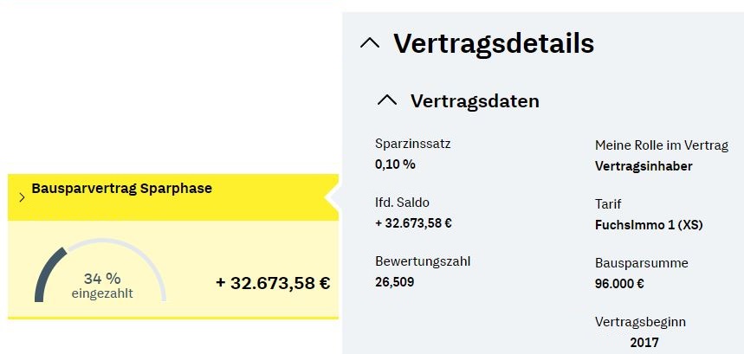744x354 pixels.
Task: Click the lfd. Saldo label
Action: pos(402,203)
